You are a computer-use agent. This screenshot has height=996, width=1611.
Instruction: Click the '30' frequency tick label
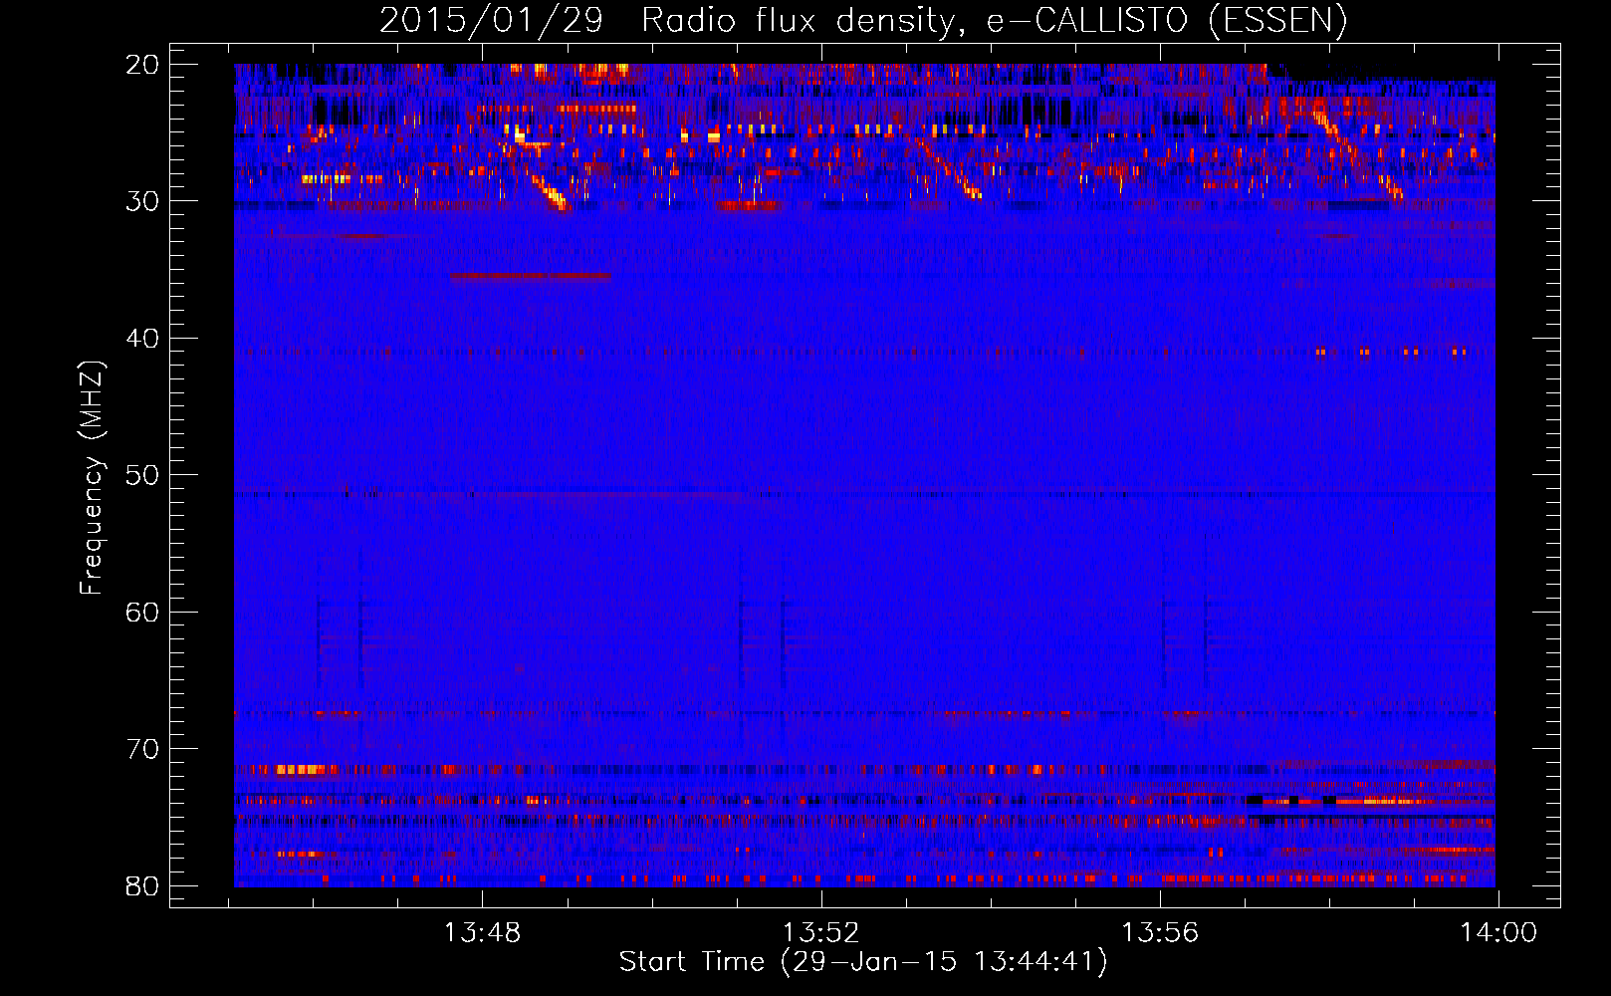tap(142, 201)
